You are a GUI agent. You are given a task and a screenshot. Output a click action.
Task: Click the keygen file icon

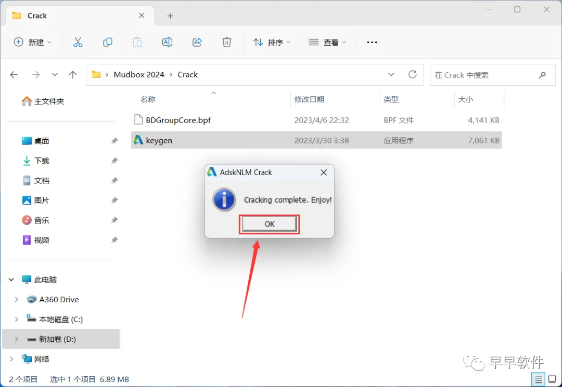[x=138, y=140]
